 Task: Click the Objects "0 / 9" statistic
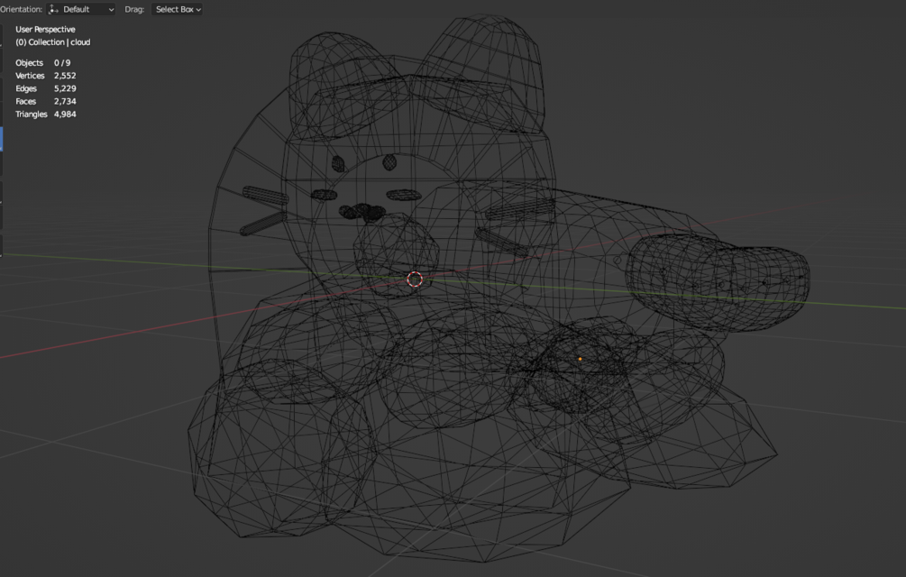(x=62, y=63)
